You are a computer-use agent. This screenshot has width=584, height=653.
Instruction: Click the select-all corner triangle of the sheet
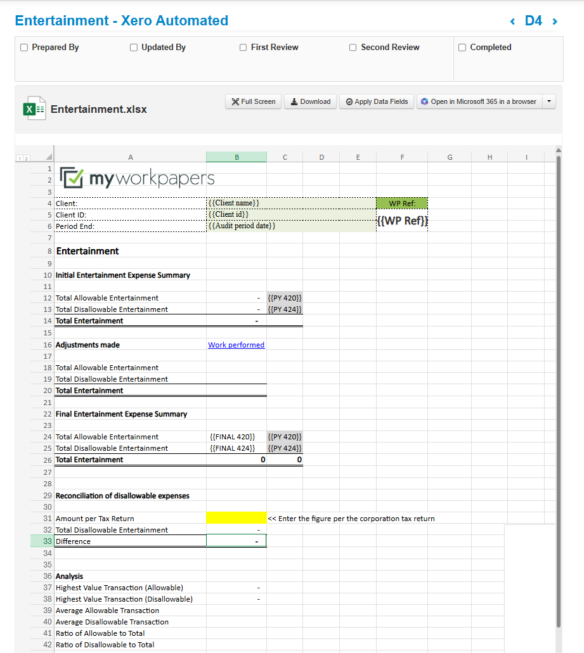pyautogui.click(x=49, y=157)
